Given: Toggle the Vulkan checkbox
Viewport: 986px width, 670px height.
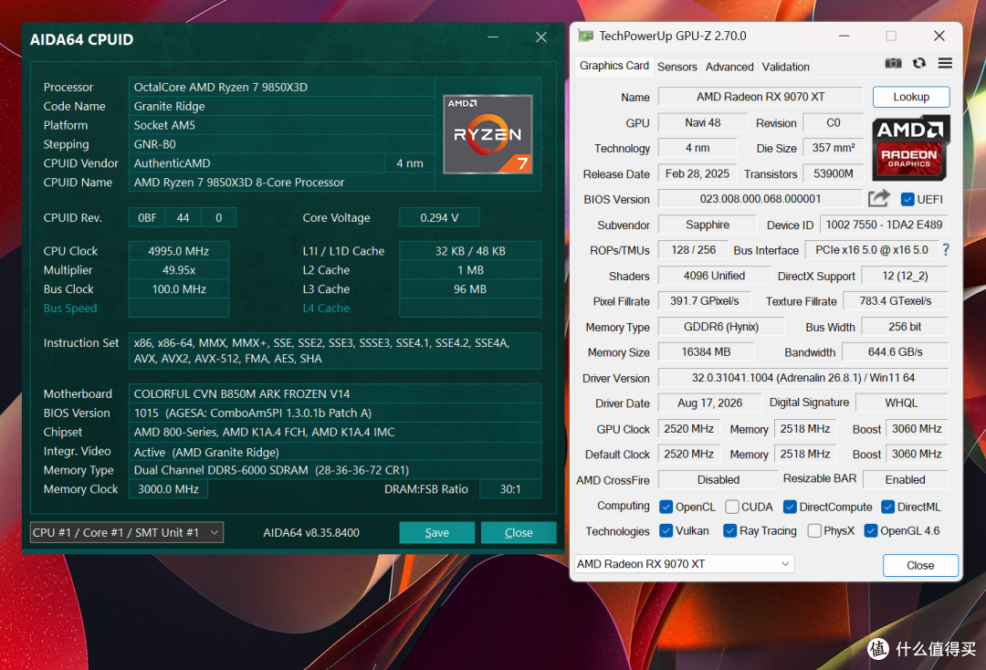Looking at the screenshot, I should click(x=666, y=530).
